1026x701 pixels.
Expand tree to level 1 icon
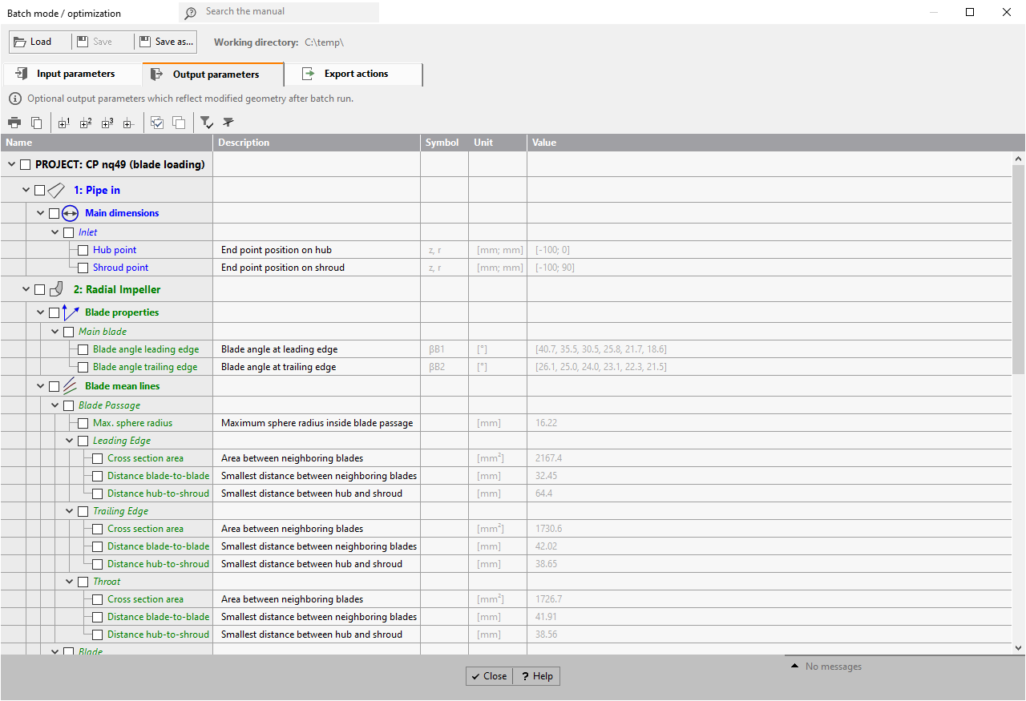[65, 123]
